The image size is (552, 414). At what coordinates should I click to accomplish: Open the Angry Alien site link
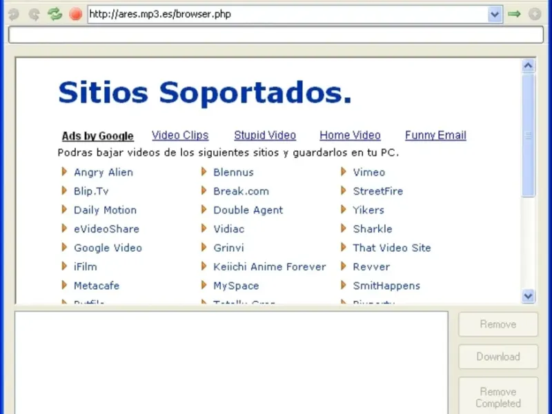pos(103,172)
